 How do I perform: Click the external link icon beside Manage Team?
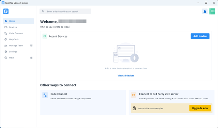(31, 45)
